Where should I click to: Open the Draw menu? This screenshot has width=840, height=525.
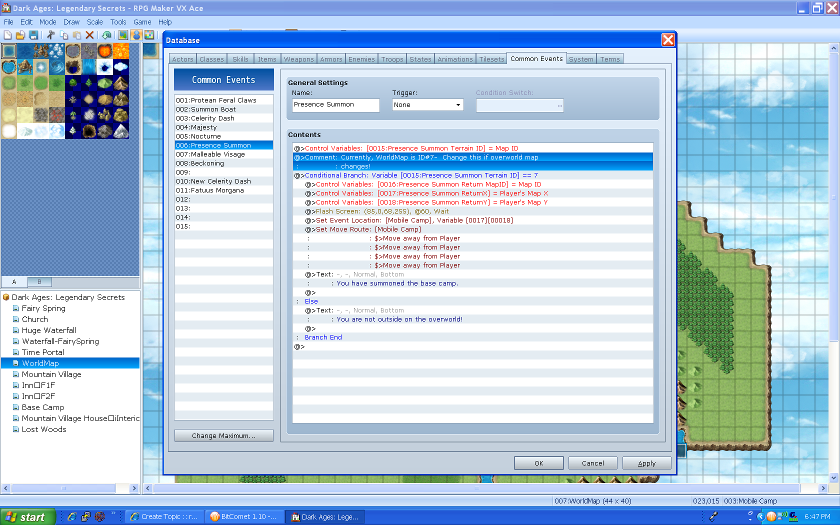pos(71,22)
